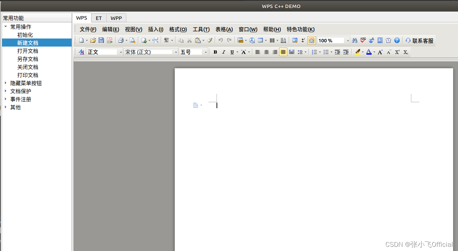Click the Print Preview magnifier icon
The height and width of the screenshot is (251, 458).
tap(132, 40)
